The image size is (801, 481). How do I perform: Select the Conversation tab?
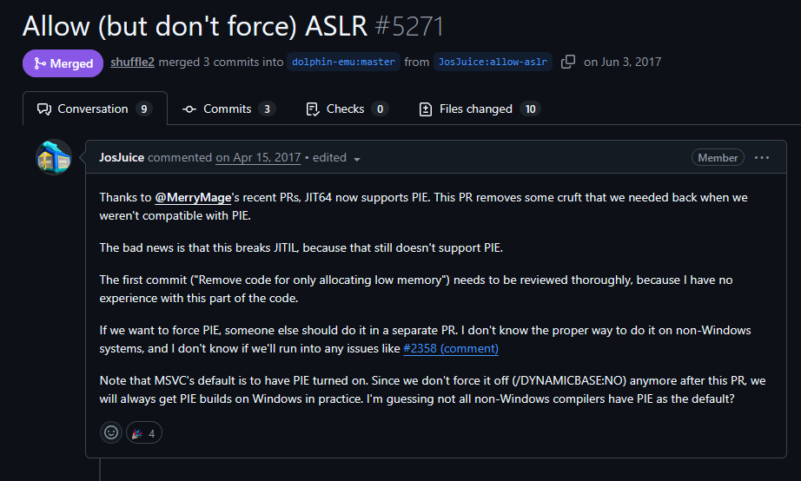point(94,109)
